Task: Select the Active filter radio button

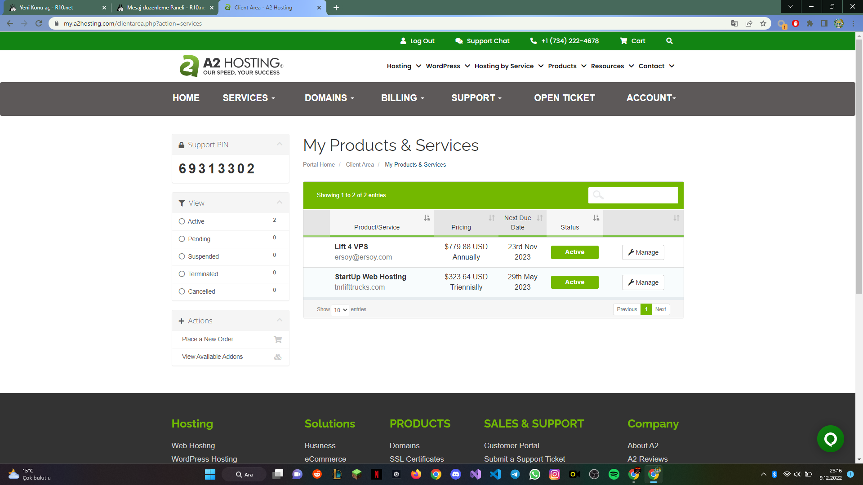Action: pos(182,221)
